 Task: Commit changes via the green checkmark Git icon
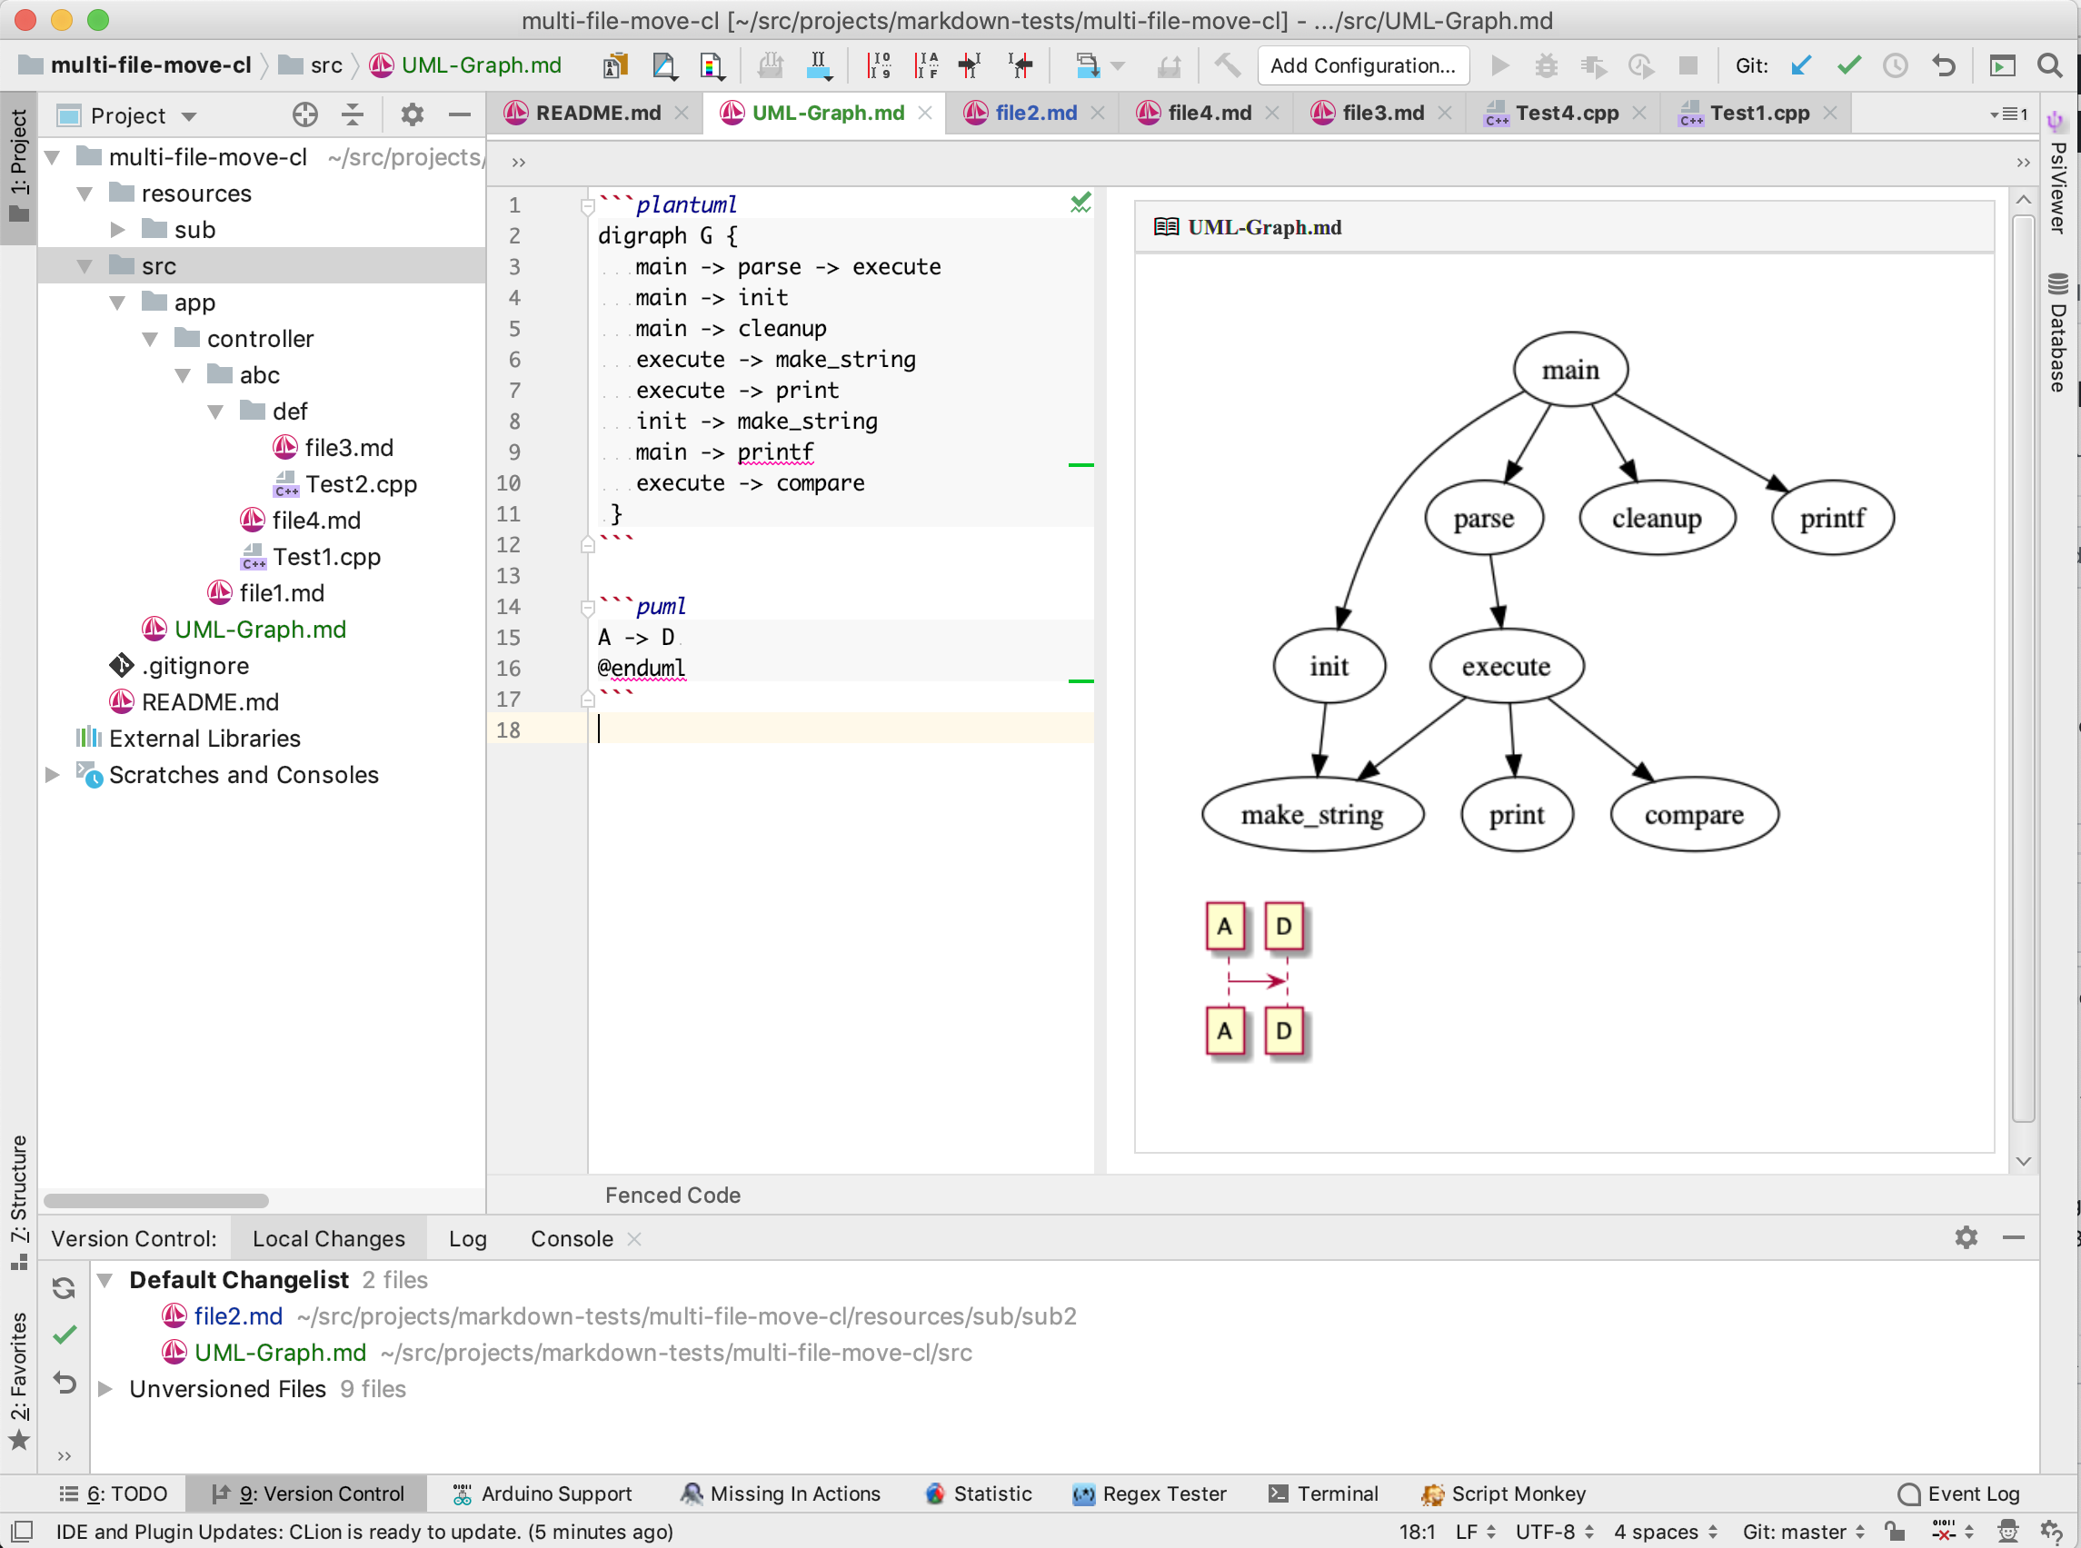click(1848, 65)
